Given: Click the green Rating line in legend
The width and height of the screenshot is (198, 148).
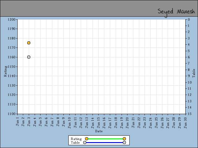Looking at the screenshot, I should click(x=105, y=139).
